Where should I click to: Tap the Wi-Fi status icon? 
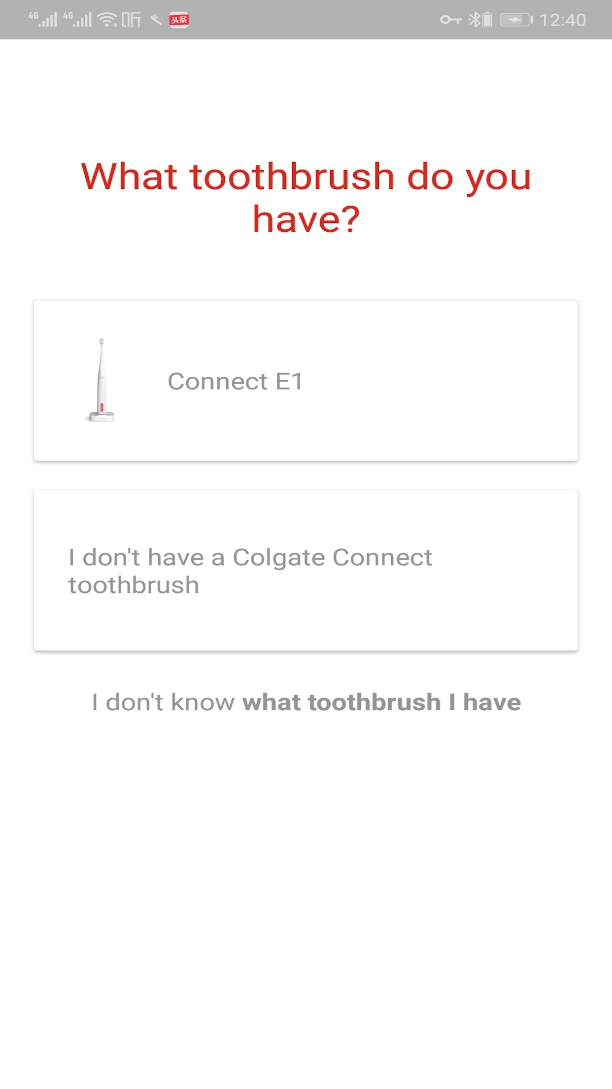coord(107,20)
